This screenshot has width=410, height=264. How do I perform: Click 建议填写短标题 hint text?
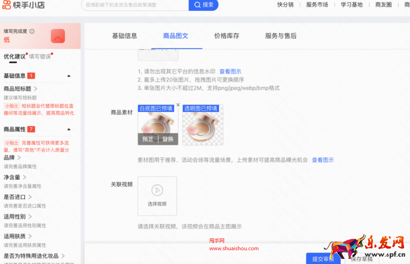click(20, 98)
